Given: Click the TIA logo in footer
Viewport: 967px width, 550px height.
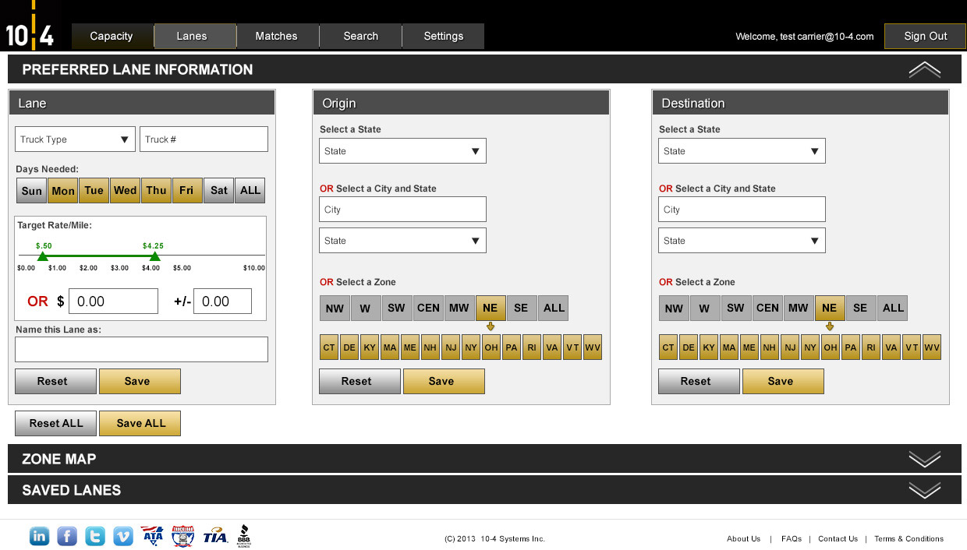Looking at the screenshot, I should click(x=214, y=536).
